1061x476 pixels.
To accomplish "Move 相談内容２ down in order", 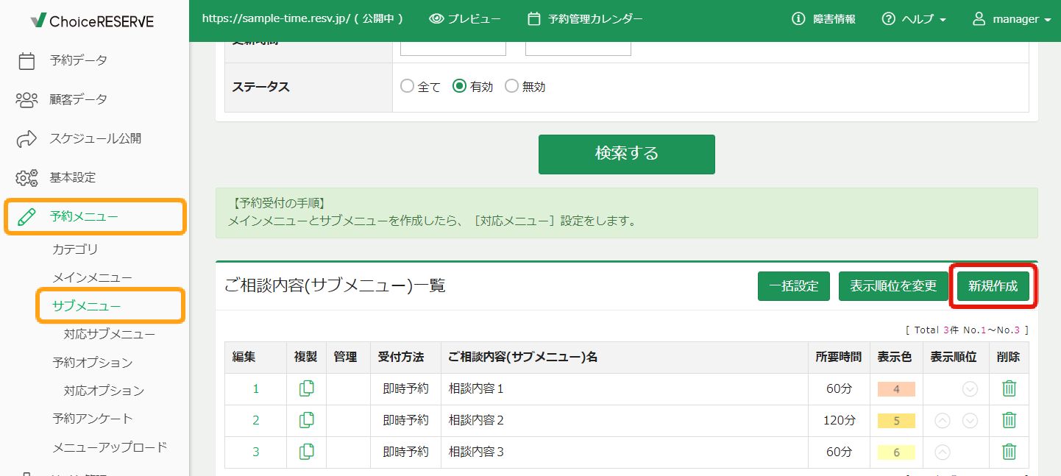I will tap(970, 421).
